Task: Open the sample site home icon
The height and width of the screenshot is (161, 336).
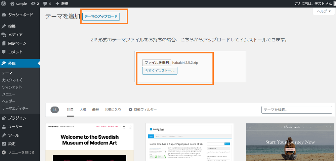Action: pyautogui.click(x=12, y=4)
